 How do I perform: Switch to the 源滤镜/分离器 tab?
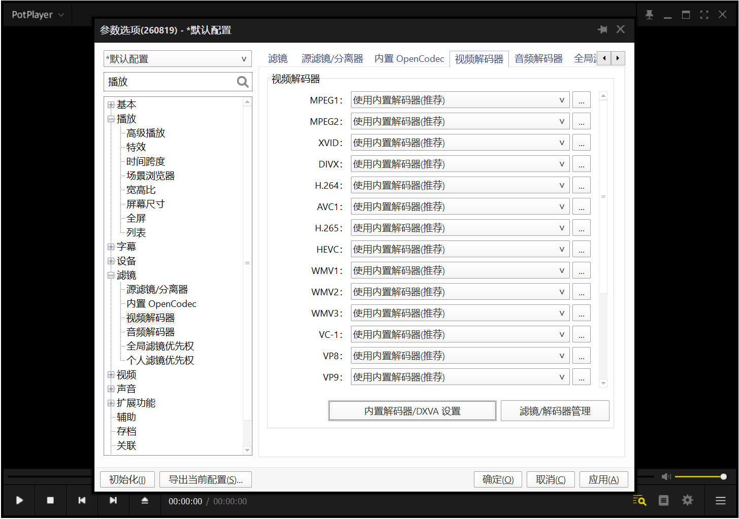click(x=332, y=59)
